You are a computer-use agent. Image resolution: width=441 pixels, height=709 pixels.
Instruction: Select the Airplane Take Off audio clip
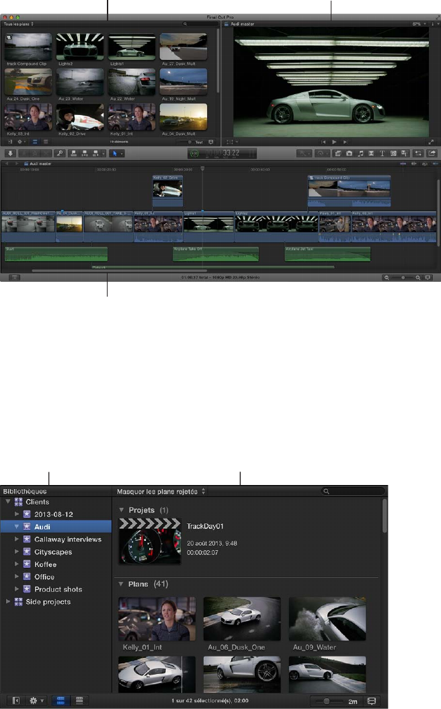pos(216,254)
